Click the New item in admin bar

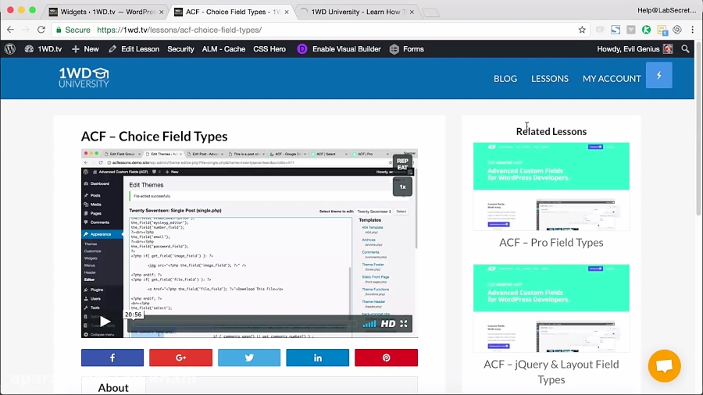(85, 49)
